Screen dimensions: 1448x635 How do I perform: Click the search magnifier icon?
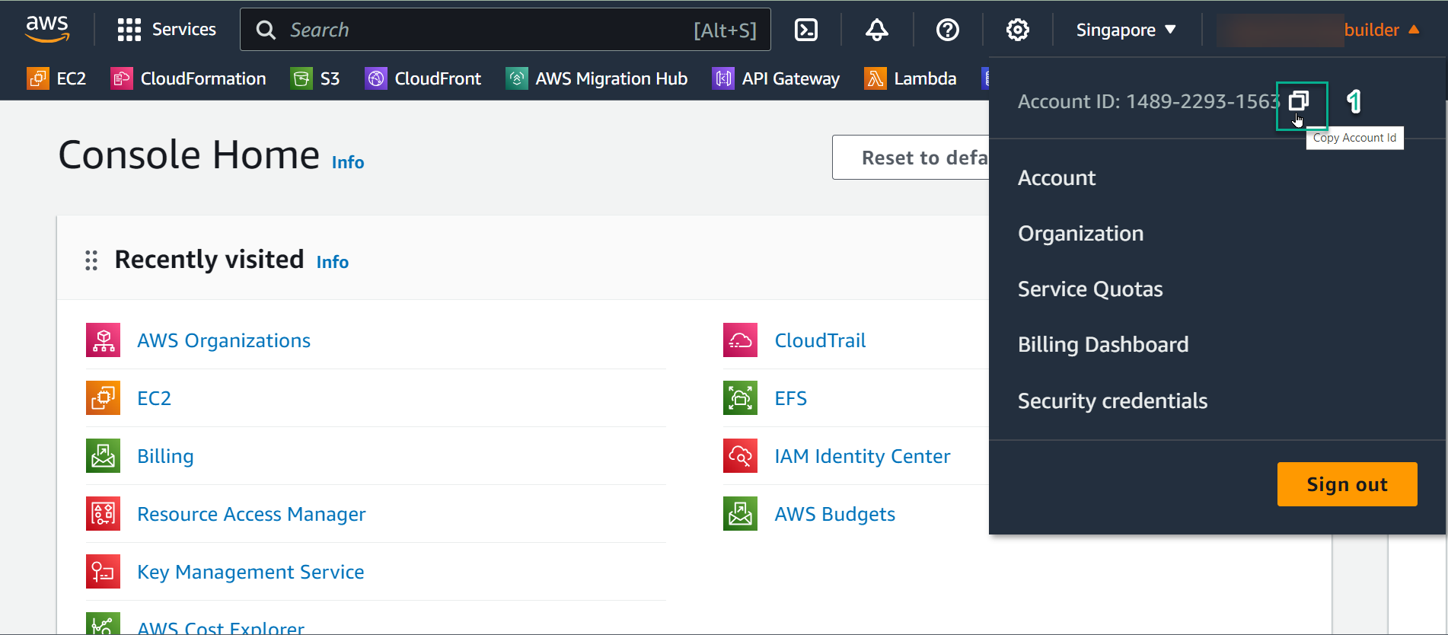pyautogui.click(x=266, y=30)
